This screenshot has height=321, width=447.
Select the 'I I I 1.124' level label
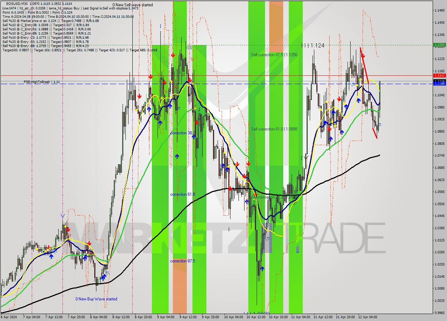point(313,46)
